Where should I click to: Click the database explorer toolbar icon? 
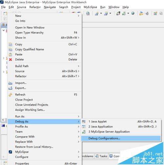point(88,13)
